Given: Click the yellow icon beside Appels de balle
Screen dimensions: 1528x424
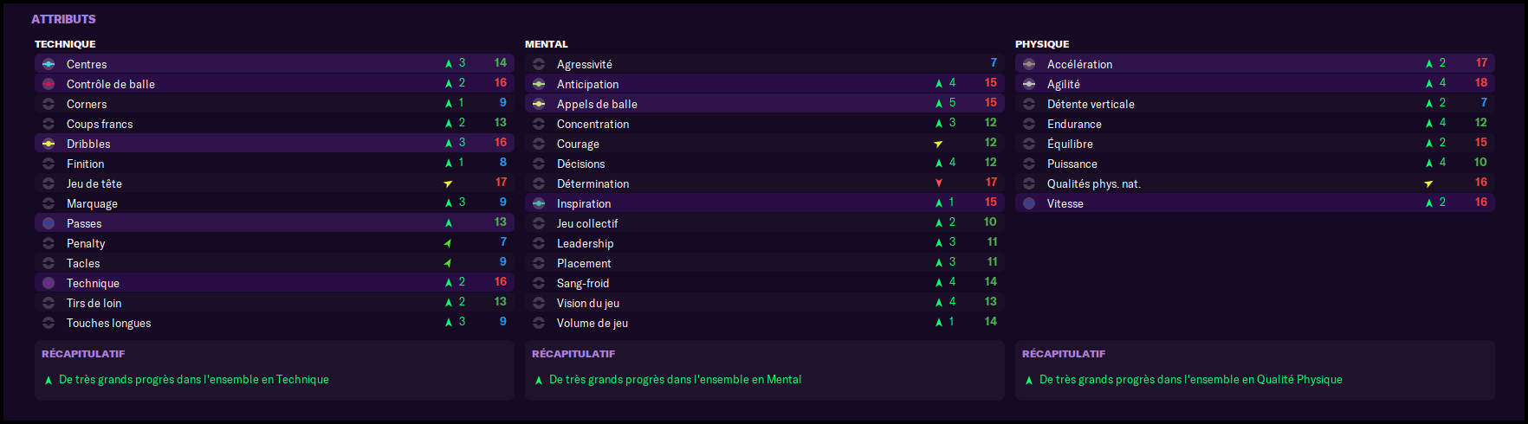Looking at the screenshot, I should (x=539, y=104).
